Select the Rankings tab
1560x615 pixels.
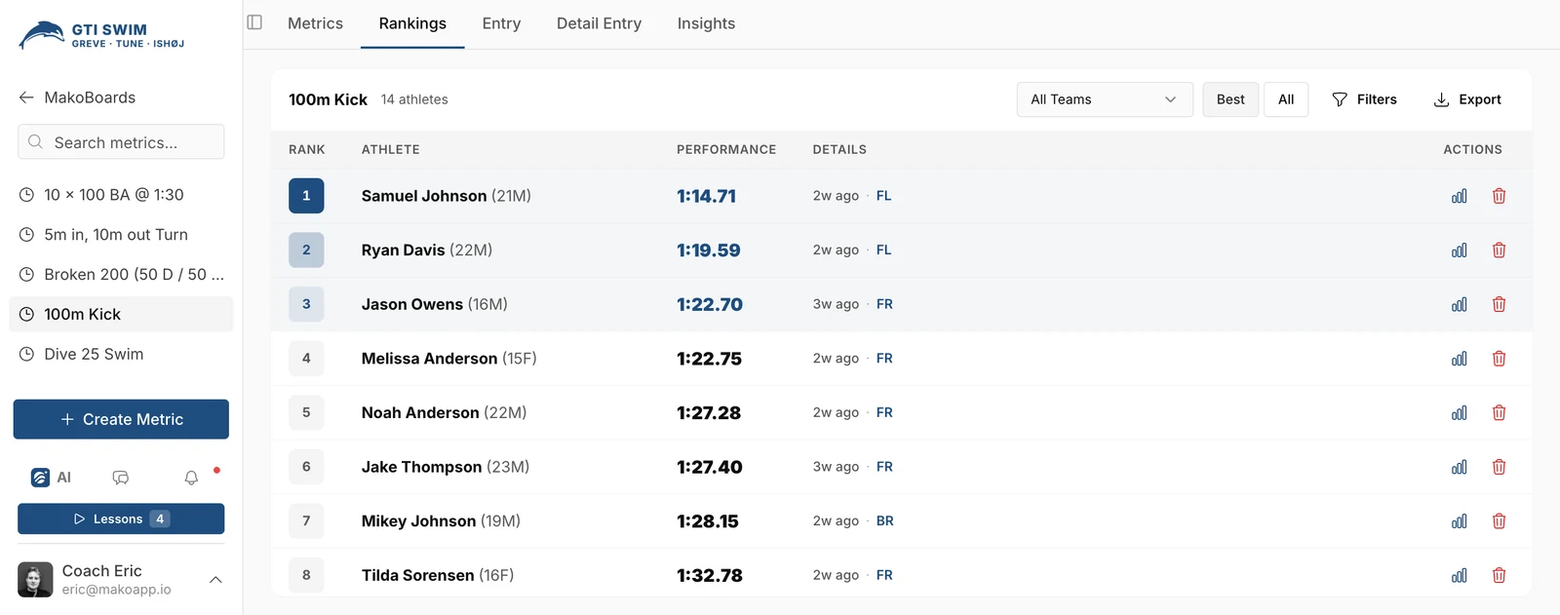pos(412,23)
